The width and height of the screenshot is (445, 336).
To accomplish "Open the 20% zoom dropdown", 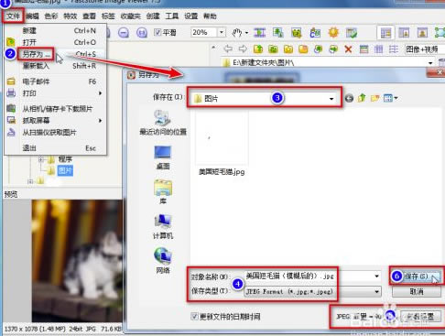I will point(222,32).
